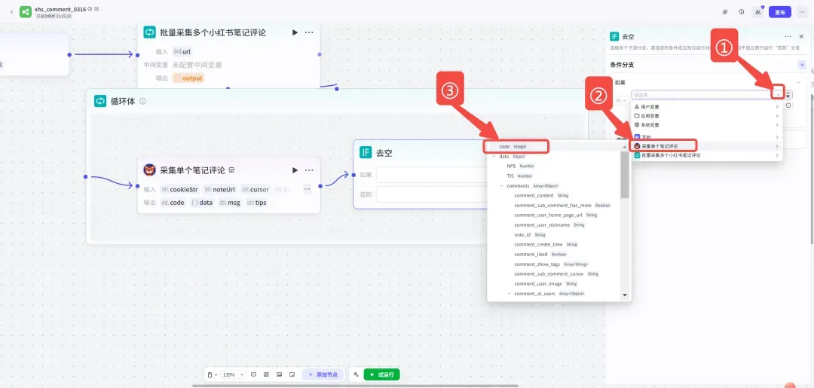Screen dimensions: 814x388
Task: Click the 否则 field in 去空 node
Action: (432, 194)
